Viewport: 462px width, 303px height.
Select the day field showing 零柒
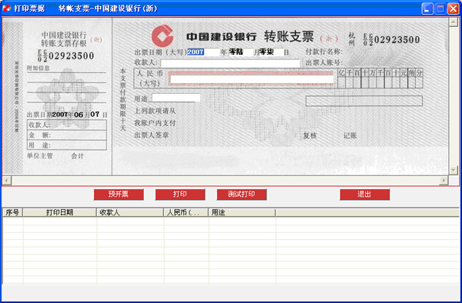click(271, 52)
